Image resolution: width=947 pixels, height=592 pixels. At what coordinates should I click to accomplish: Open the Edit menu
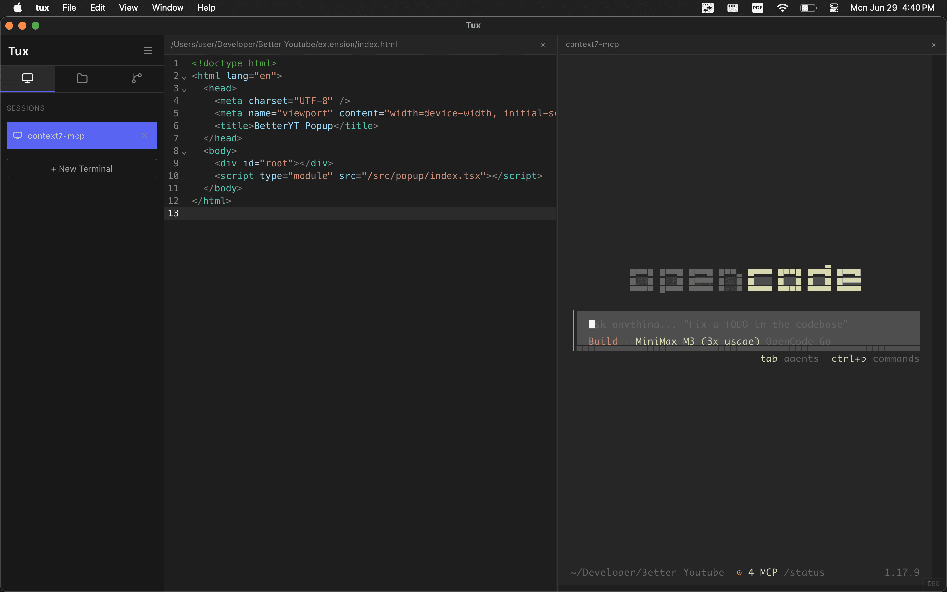click(97, 8)
